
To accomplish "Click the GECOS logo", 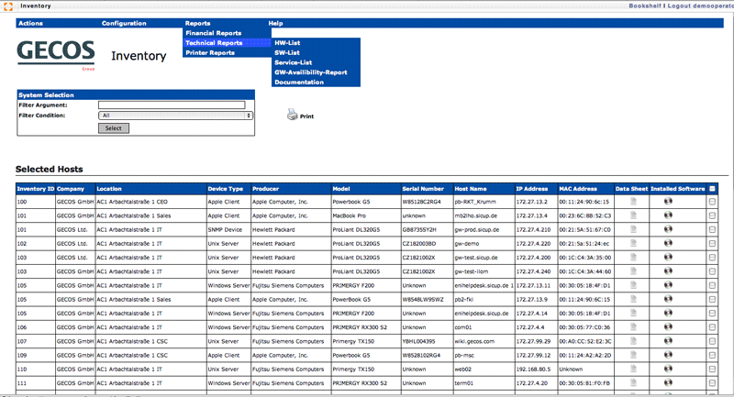I will click(56, 54).
